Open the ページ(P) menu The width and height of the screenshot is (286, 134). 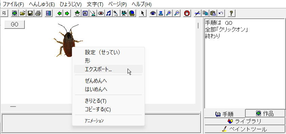point(117,4)
